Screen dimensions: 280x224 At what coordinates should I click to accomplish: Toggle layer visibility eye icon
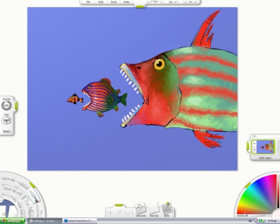click(x=254, y=143)
